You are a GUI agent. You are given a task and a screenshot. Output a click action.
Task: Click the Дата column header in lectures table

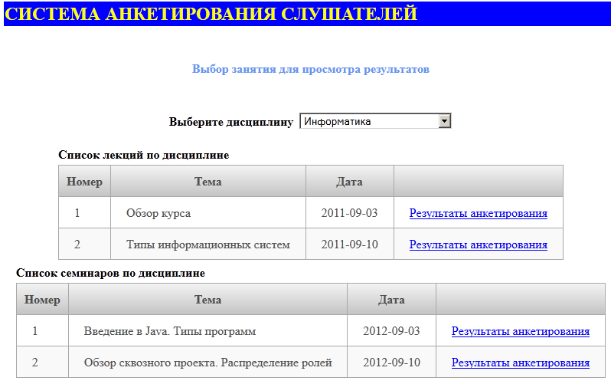point(350,182)
